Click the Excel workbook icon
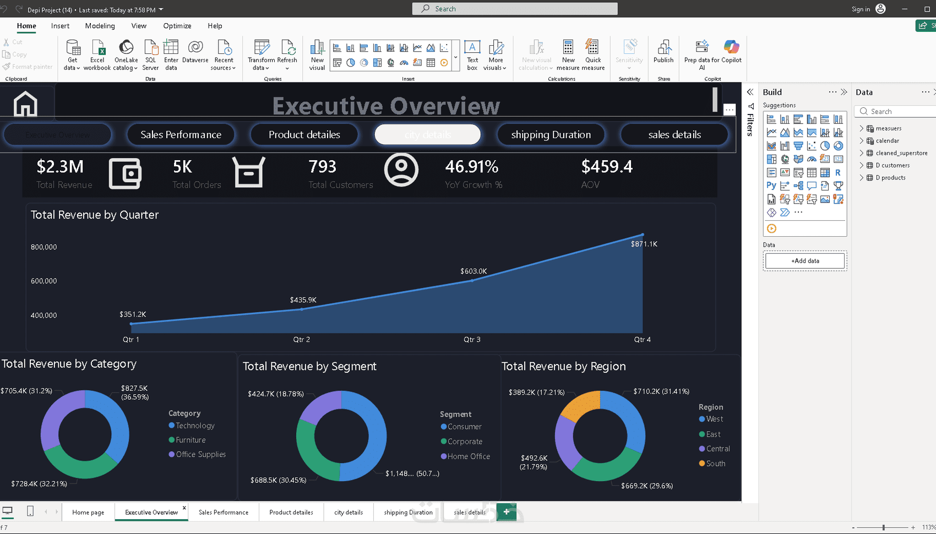The width and height of the screenshot is (936, 534). 97,47
